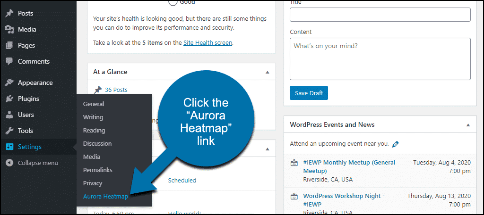Click the 'Thursday, Aug 13, 2020' date text

[439, 196]
